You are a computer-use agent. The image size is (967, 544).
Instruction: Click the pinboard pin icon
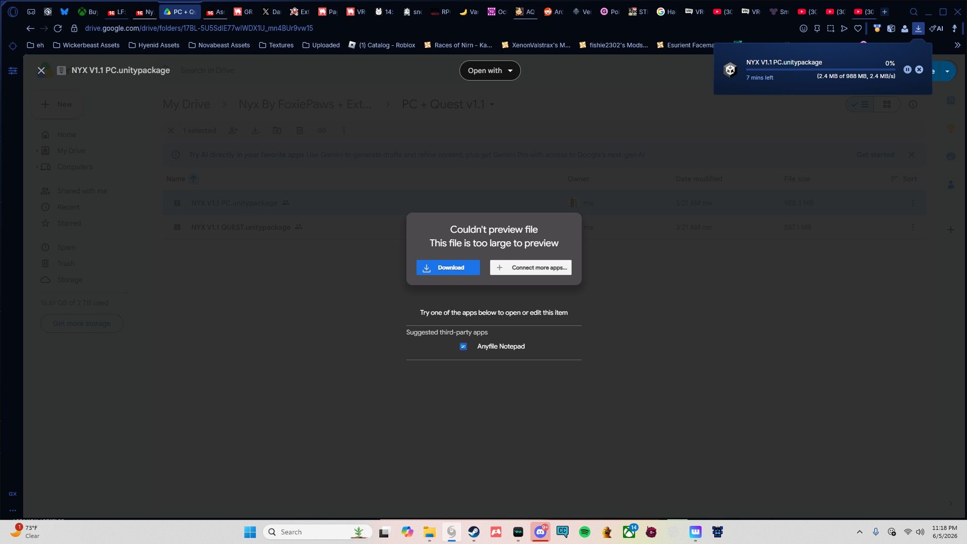click(x=817, y=29)
